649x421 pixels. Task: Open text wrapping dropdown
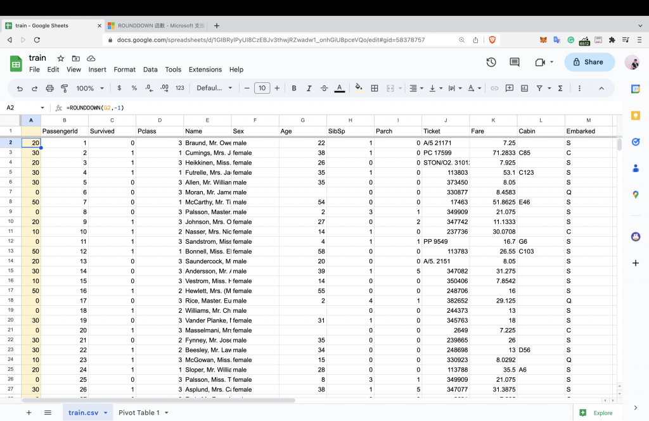[455, 88]
